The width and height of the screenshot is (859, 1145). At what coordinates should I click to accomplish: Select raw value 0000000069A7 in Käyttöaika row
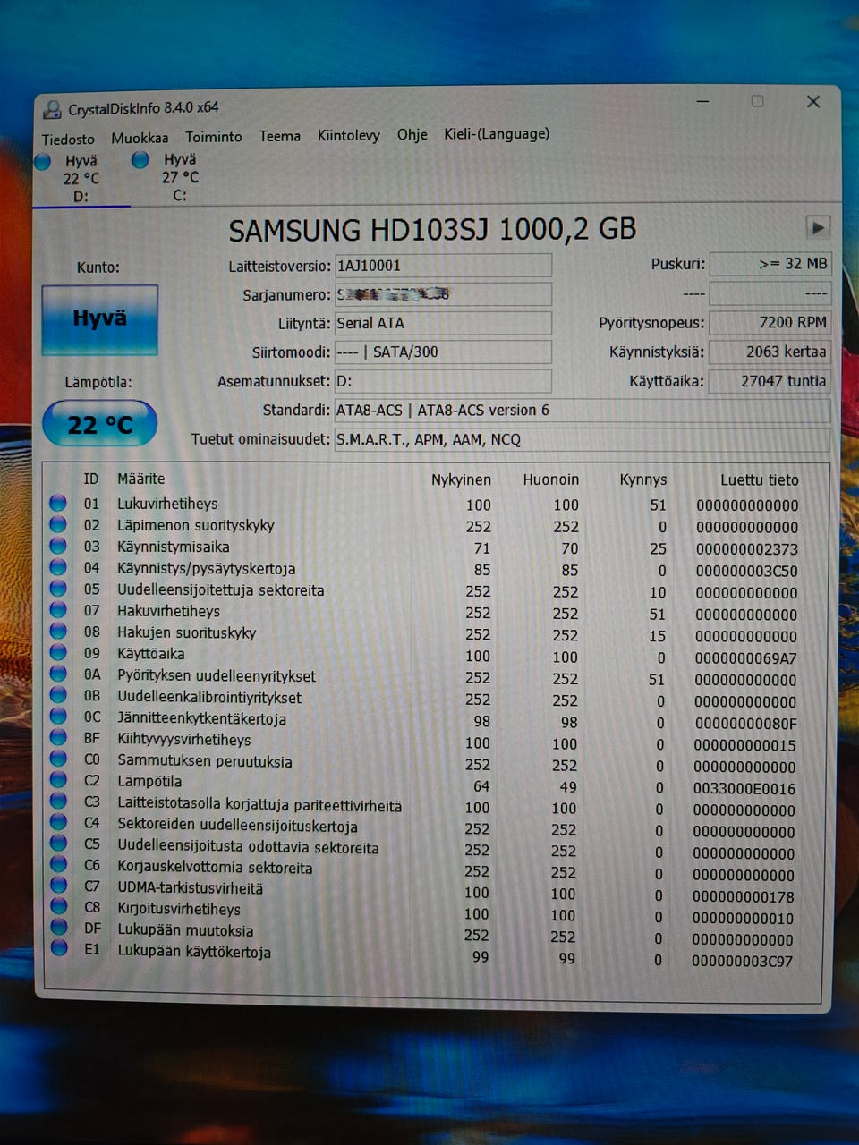point(746,658)
